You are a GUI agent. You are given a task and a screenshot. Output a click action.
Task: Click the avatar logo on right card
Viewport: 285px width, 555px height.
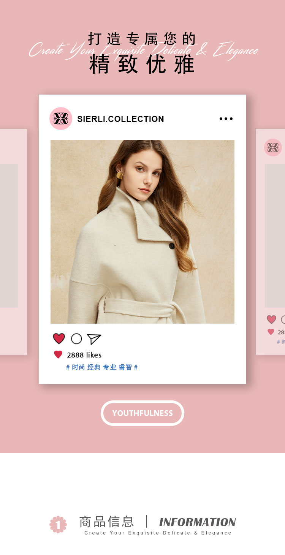pos(273,147)
